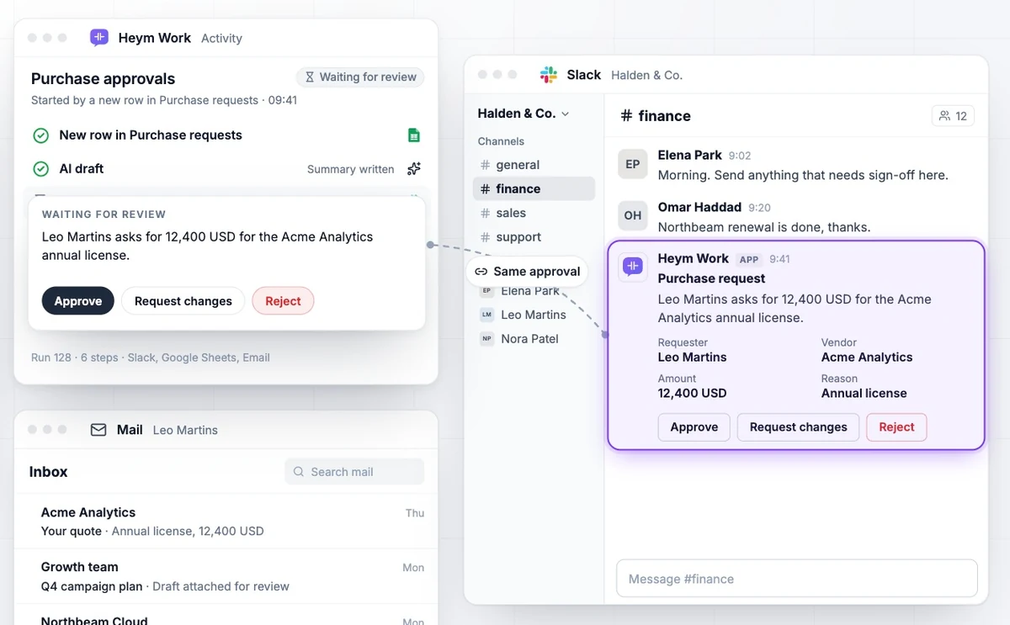Open the sales channel in Slack sidebar
Viewport: 1010px width, 625px height.
(x=534, y=213)
